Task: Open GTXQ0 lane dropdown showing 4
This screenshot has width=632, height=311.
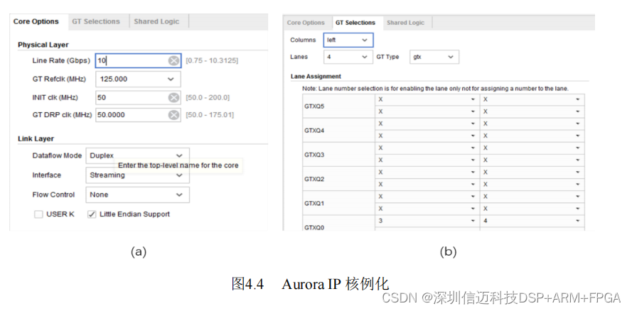Action: pyautogui.click(x=532, y=222)
